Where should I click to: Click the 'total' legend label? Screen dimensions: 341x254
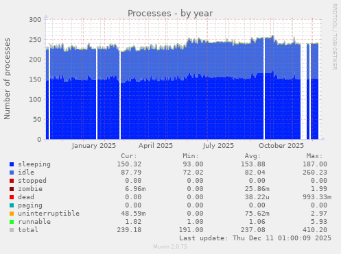(x=28, y=230)
